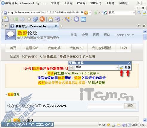
Task: Click the wrench icon on the tab bar
Action: point(139,26)
